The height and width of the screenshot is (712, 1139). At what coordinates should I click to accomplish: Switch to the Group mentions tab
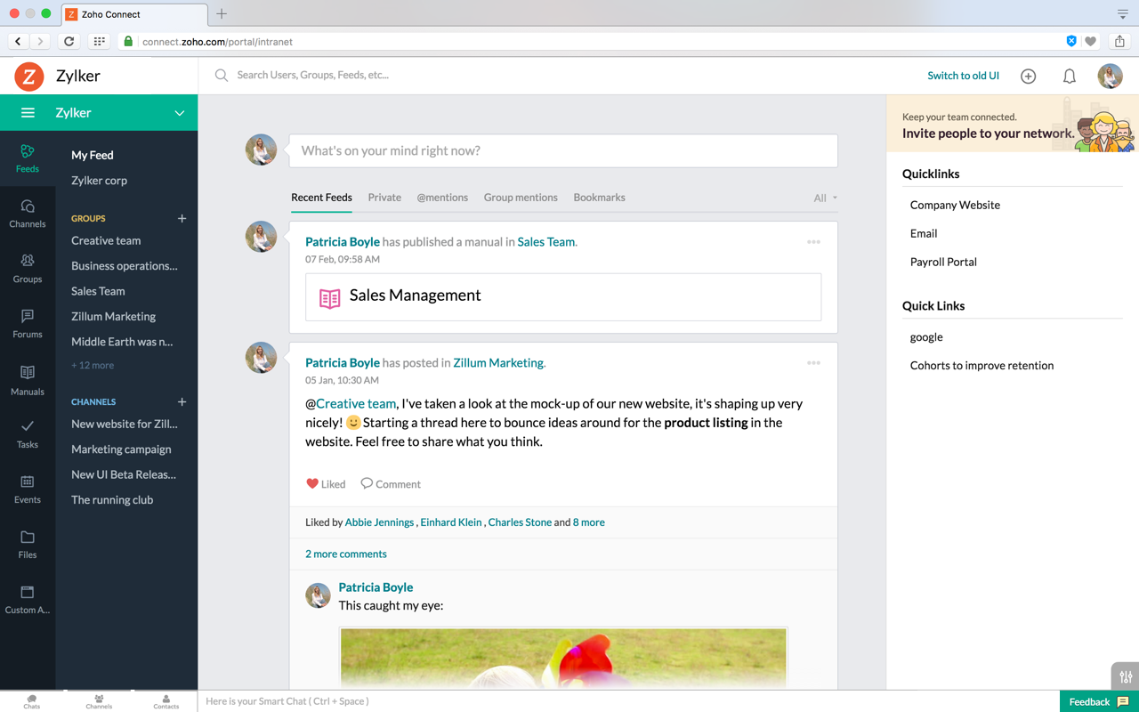click(521, 198)
